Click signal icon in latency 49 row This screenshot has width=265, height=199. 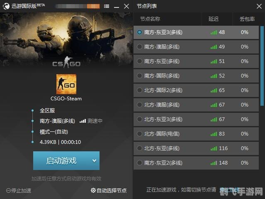214,47
